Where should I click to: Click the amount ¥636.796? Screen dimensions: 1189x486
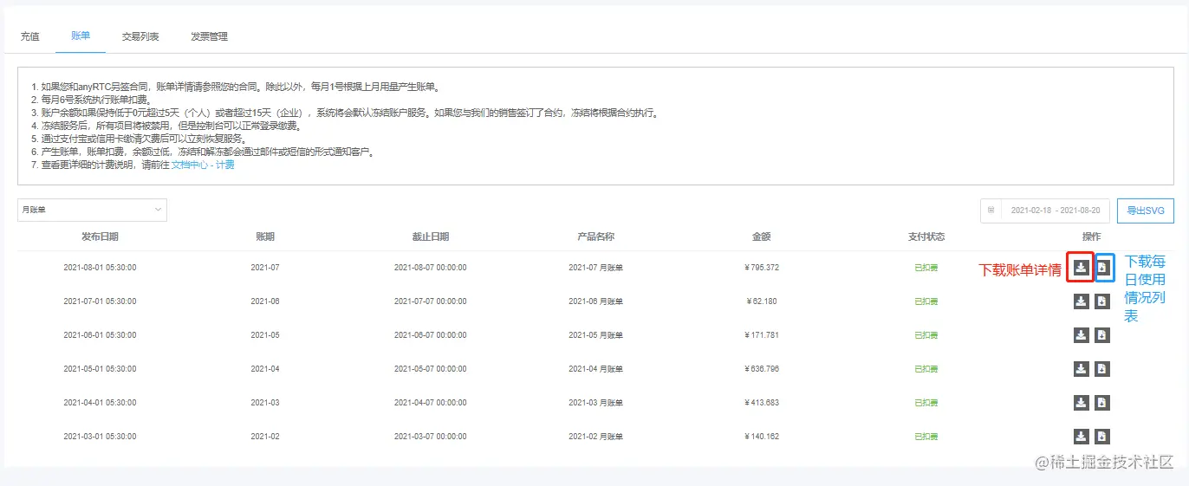click(762, 369)
